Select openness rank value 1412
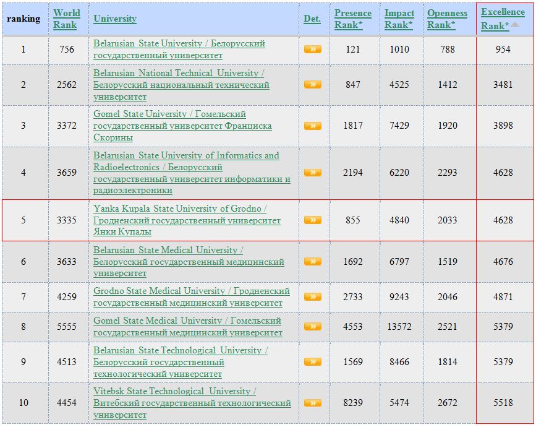The image size is (536, 427). (448, 85)
